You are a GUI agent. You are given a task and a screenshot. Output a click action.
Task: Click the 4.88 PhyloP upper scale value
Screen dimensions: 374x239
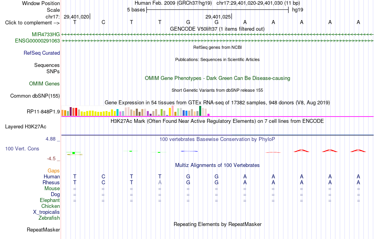tap(50, 139)
